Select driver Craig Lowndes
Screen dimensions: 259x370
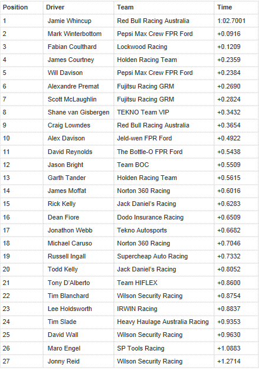coord(69,125)
